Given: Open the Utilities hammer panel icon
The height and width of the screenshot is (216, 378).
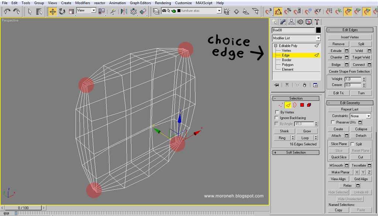Looking at the screenshot, I should pos(317,22).
